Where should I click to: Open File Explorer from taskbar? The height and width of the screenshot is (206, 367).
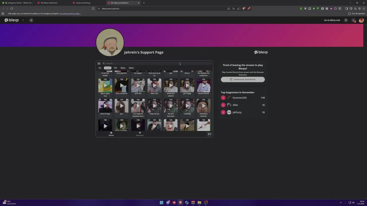coord(199,203)
